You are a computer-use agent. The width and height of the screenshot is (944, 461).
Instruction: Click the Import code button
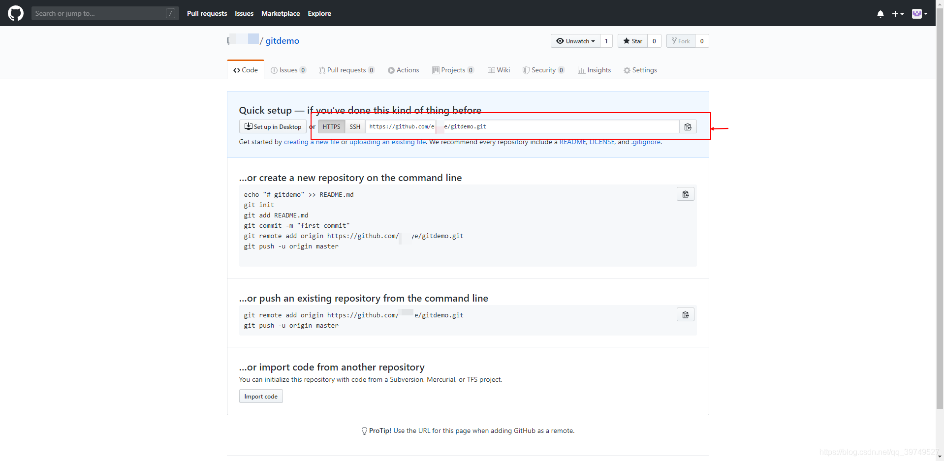coord(261,397)
